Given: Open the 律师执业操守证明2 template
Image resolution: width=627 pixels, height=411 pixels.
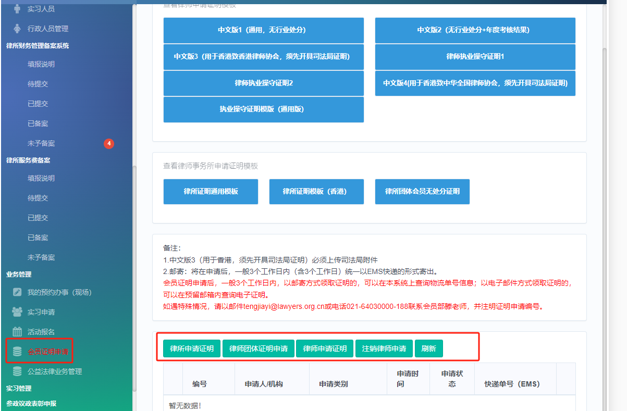Looking at the screenshot, I should (263, 83).
